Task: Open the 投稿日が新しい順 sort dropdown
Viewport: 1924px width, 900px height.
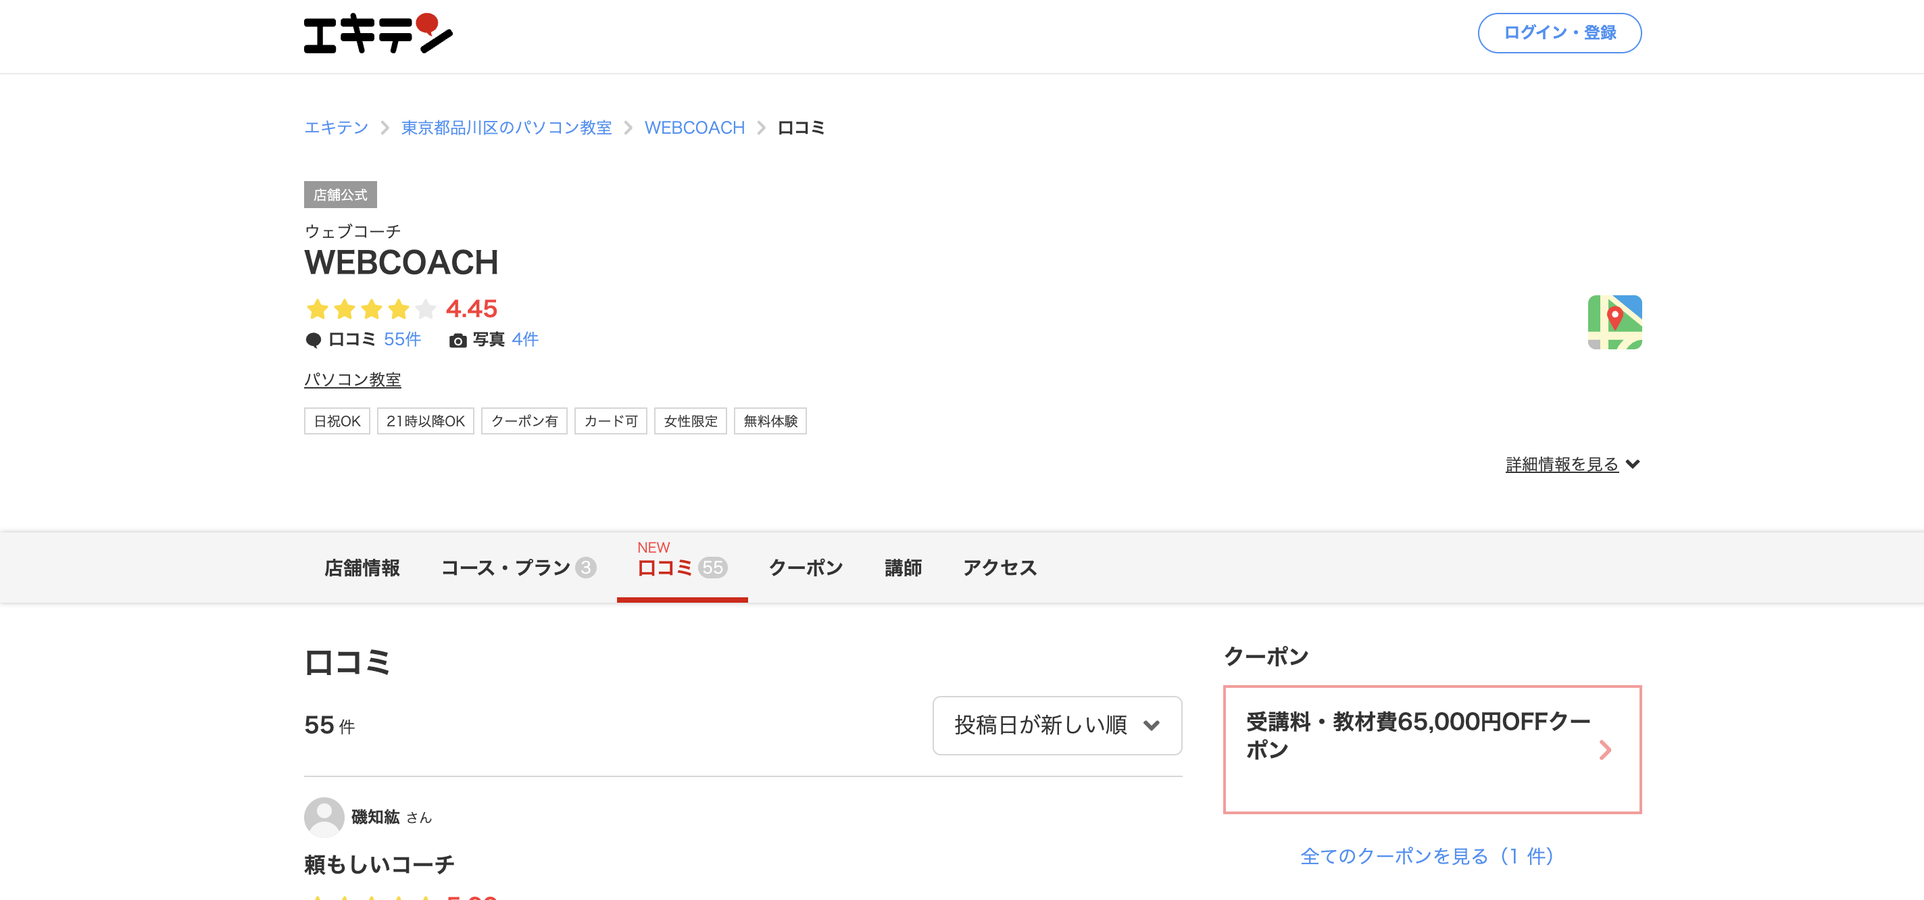Action: point(1057,724)
